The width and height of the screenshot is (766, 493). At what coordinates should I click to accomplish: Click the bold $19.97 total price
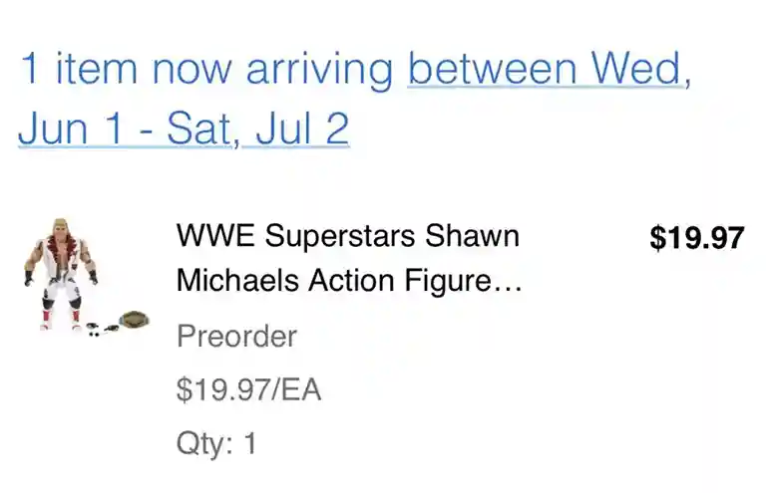(x=696, y=238)
